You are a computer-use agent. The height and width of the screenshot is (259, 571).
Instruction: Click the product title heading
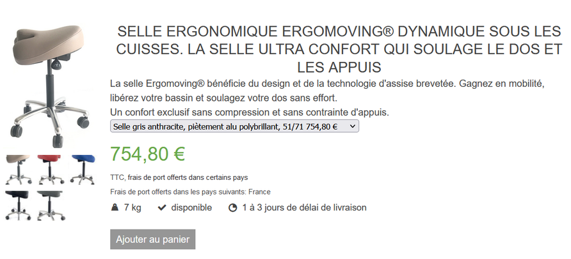coord(339,49)
